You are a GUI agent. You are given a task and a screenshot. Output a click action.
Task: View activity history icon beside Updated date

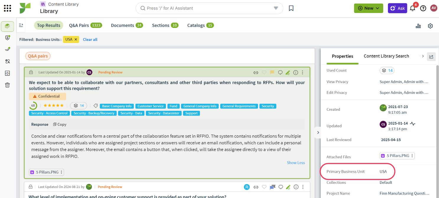click(x=413, y=124)
